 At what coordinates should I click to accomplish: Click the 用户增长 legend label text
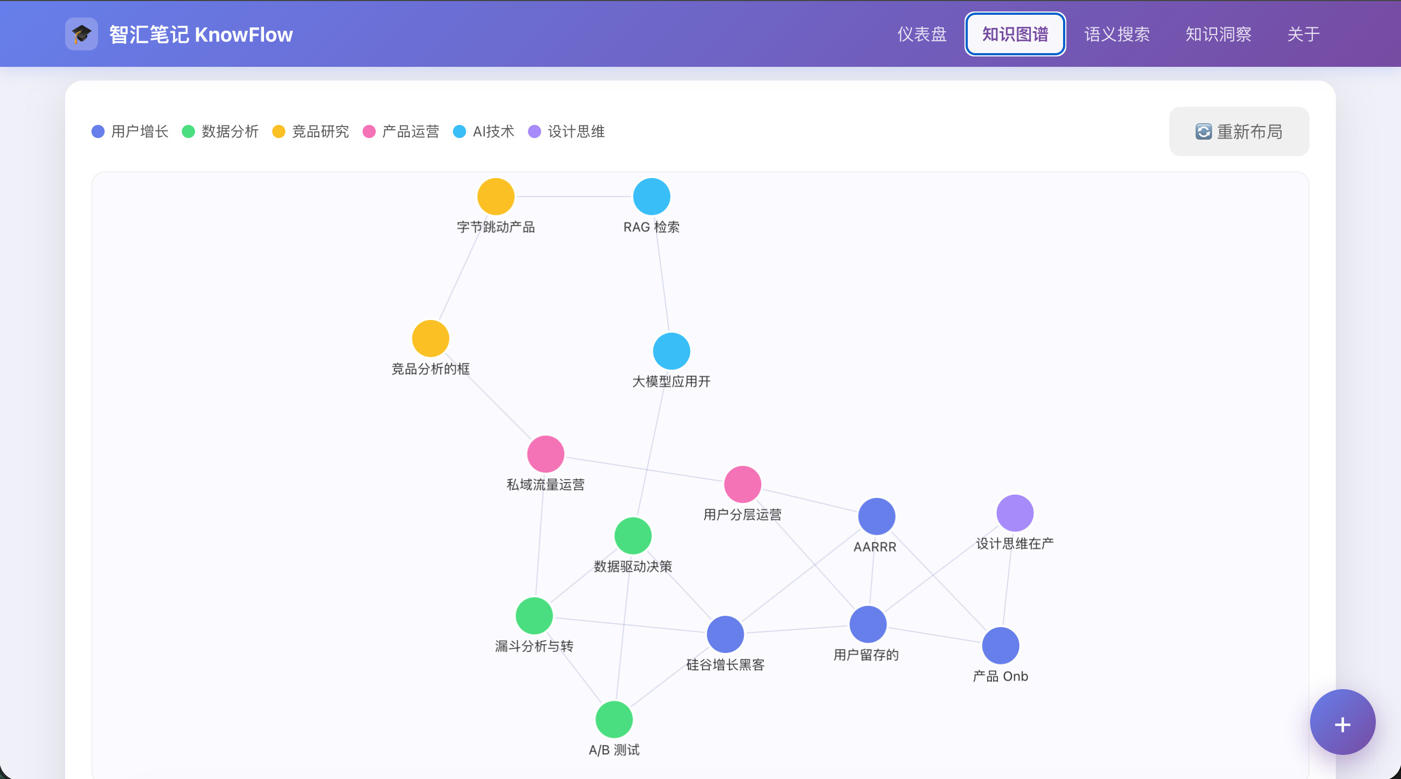pyautogui.click(x=140, y=131)
